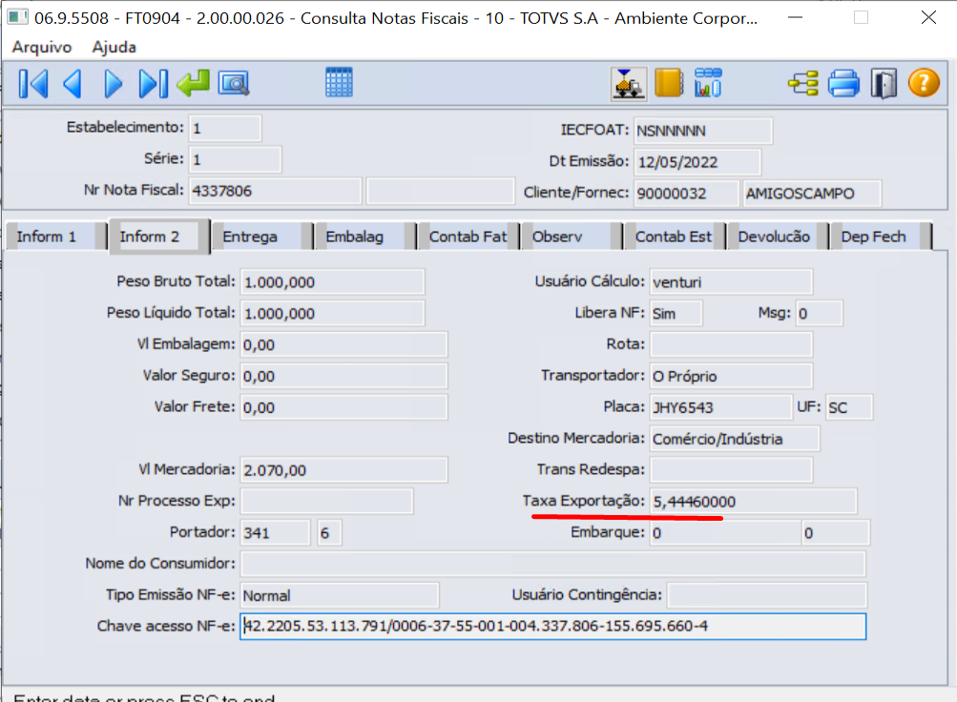Click the printer icon

point(843,84)
